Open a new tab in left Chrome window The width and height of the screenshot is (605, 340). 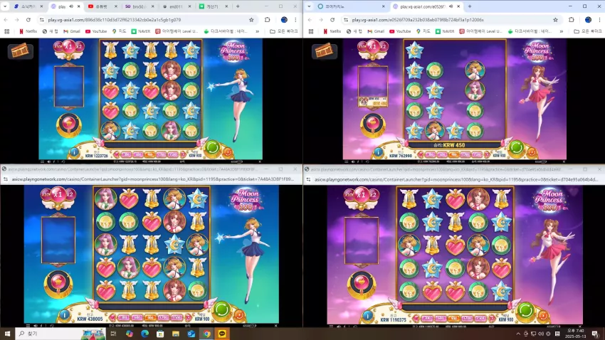238,6
